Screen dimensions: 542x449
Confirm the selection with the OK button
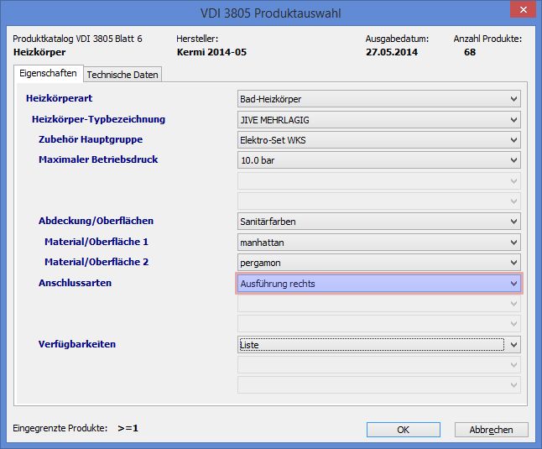click(403, 430)
